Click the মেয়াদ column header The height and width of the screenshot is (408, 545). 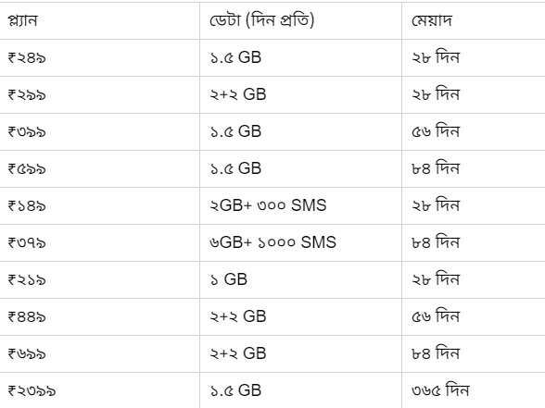[474, 20]
